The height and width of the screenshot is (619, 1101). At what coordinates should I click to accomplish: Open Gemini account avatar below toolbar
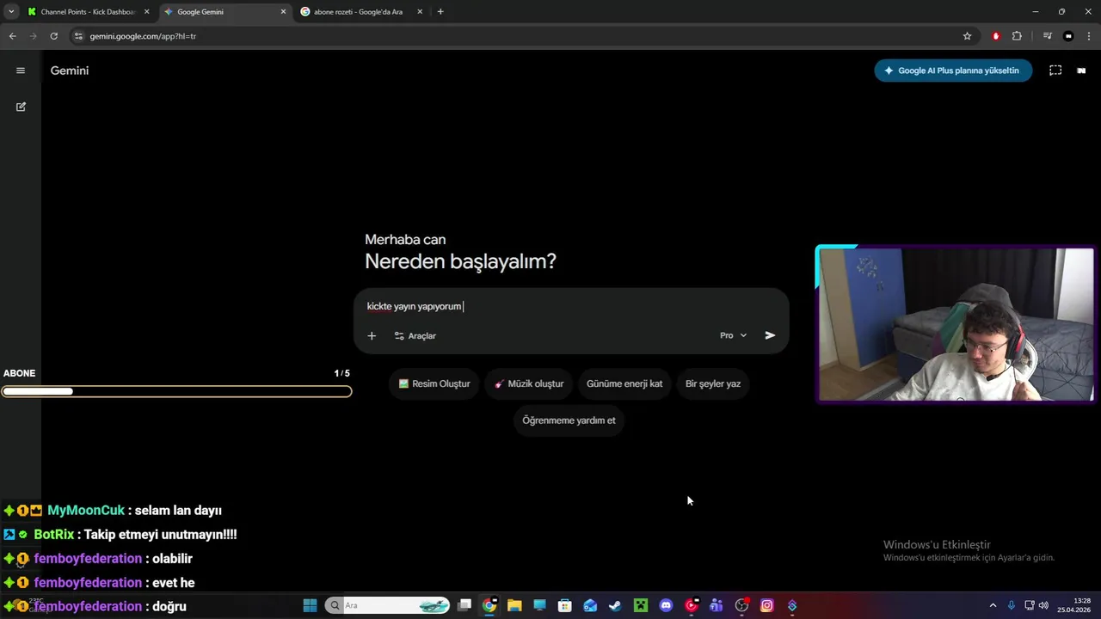[1081, 70]
